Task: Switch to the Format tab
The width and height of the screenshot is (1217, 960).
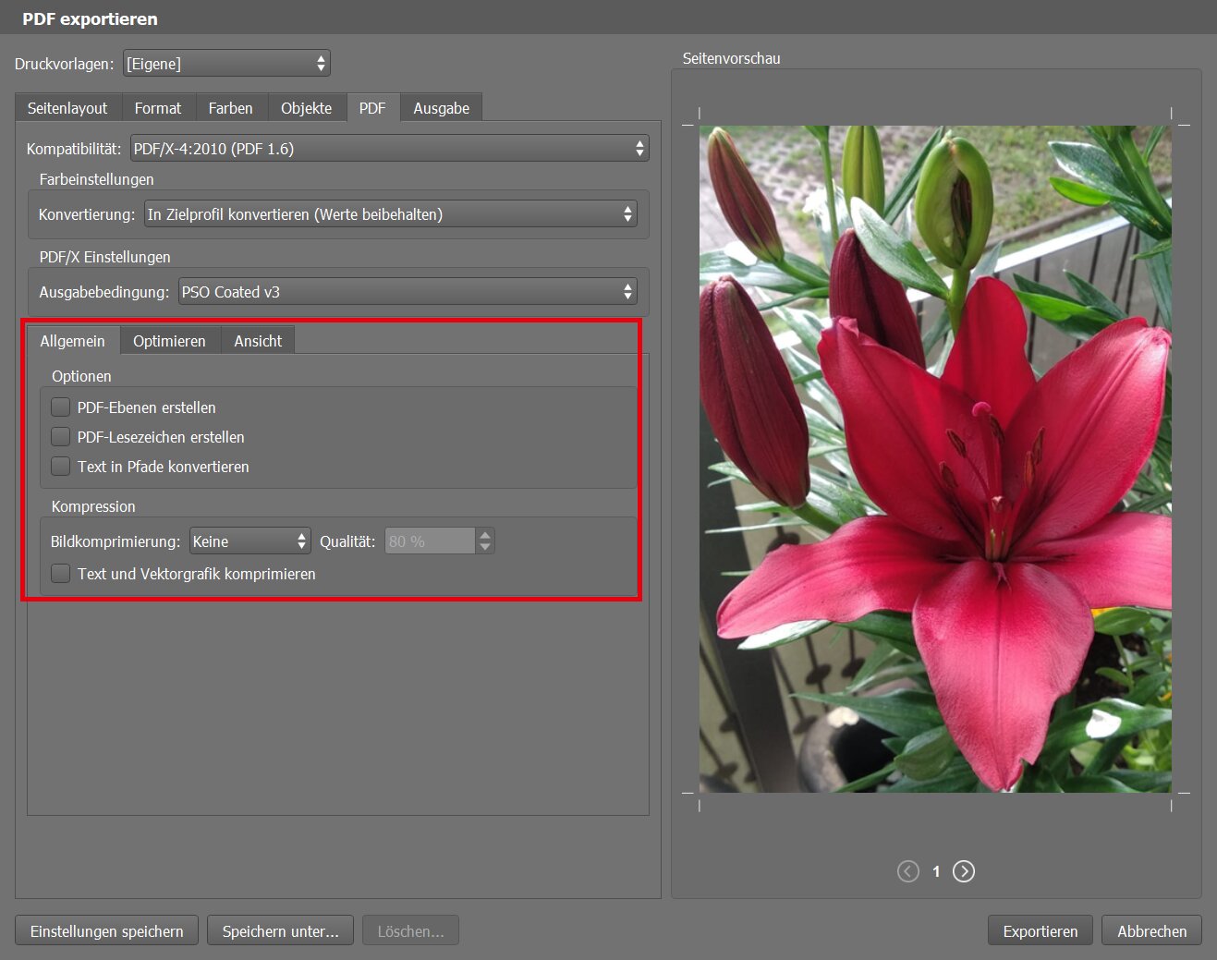Action: (x=158, y=108)
